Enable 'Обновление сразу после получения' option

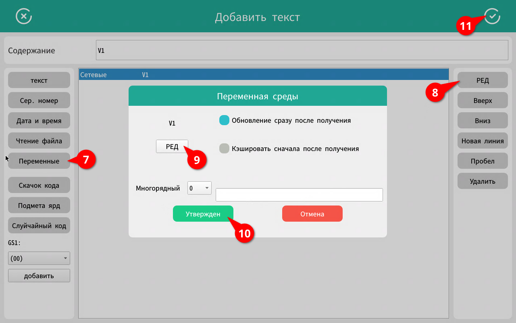pos(224,120)
